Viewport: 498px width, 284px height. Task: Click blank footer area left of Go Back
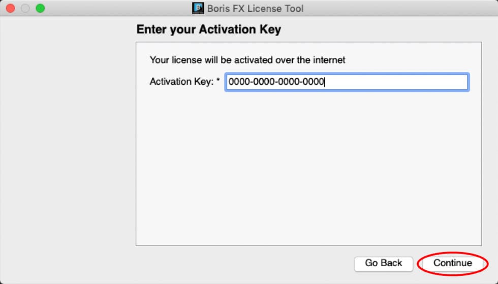point(244,263)
